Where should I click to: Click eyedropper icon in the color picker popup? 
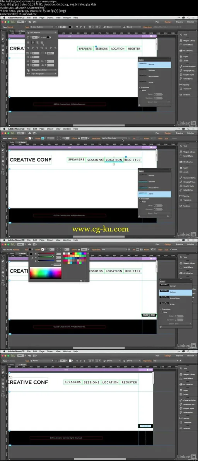point(31,258)
